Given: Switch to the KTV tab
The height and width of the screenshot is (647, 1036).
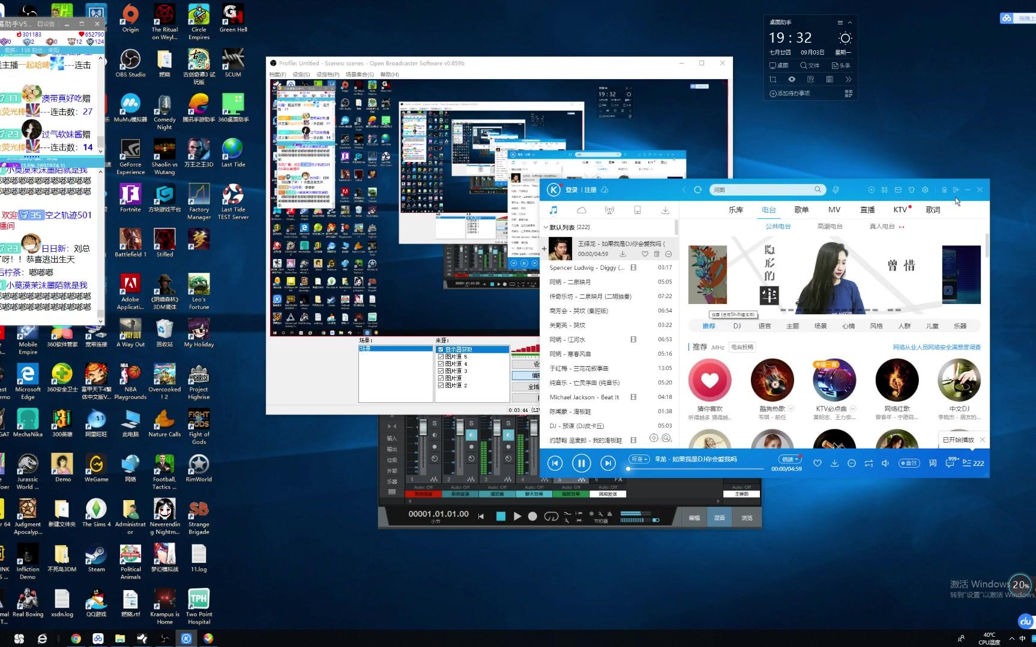Looking at the screenshot, I should pyautogui.click(x=900, y=210).
